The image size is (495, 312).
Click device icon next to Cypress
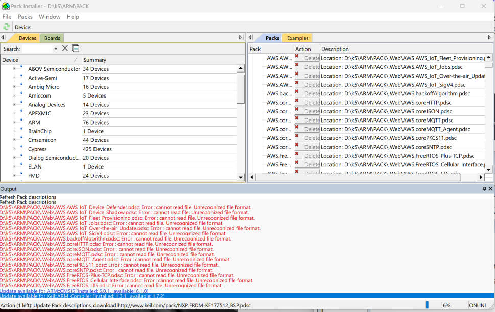click(x=21, y=147)
